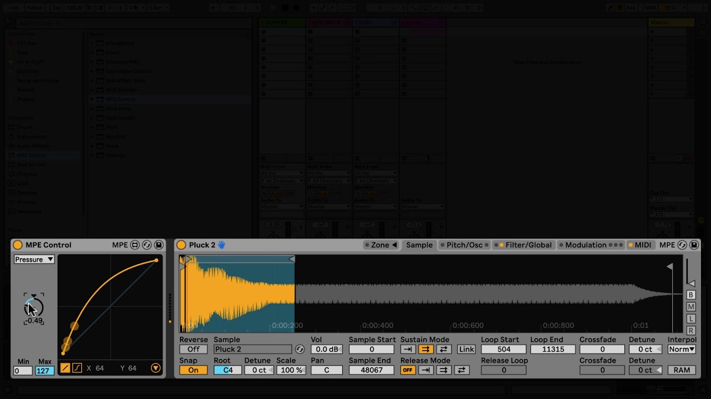Click the Sample Start value field
Image resolution: width=711 pixels, height=399 pixels.
(x=372, y=349)
